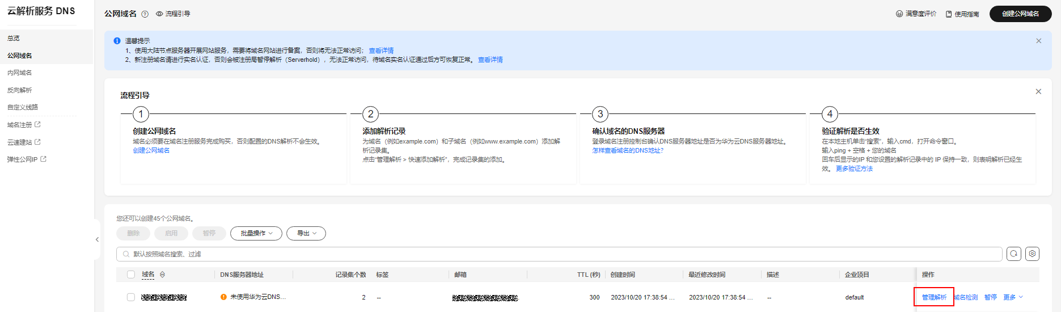Close the 流程引导 guide panel

[1038, 91]
